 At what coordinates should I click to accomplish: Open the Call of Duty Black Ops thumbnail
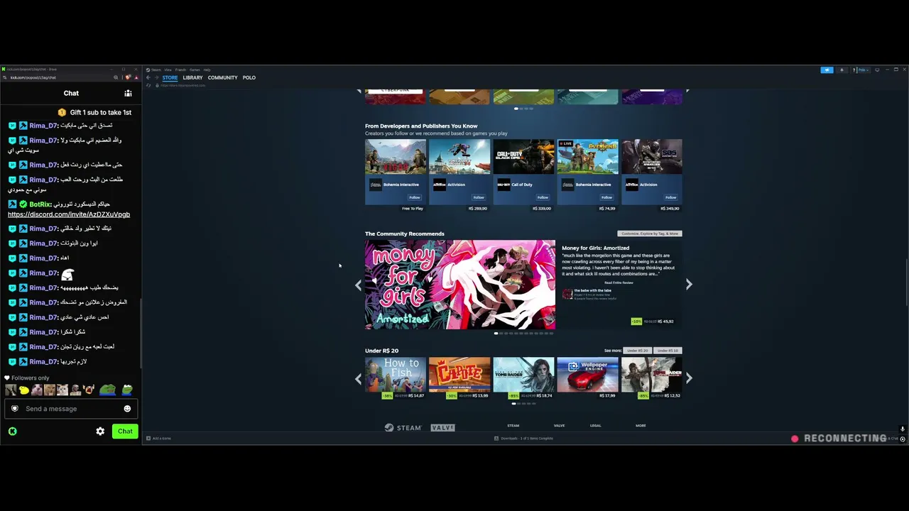tap(523, 157)
